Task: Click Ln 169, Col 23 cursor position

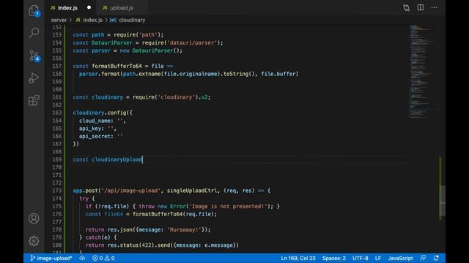Action: coord(298,258)
